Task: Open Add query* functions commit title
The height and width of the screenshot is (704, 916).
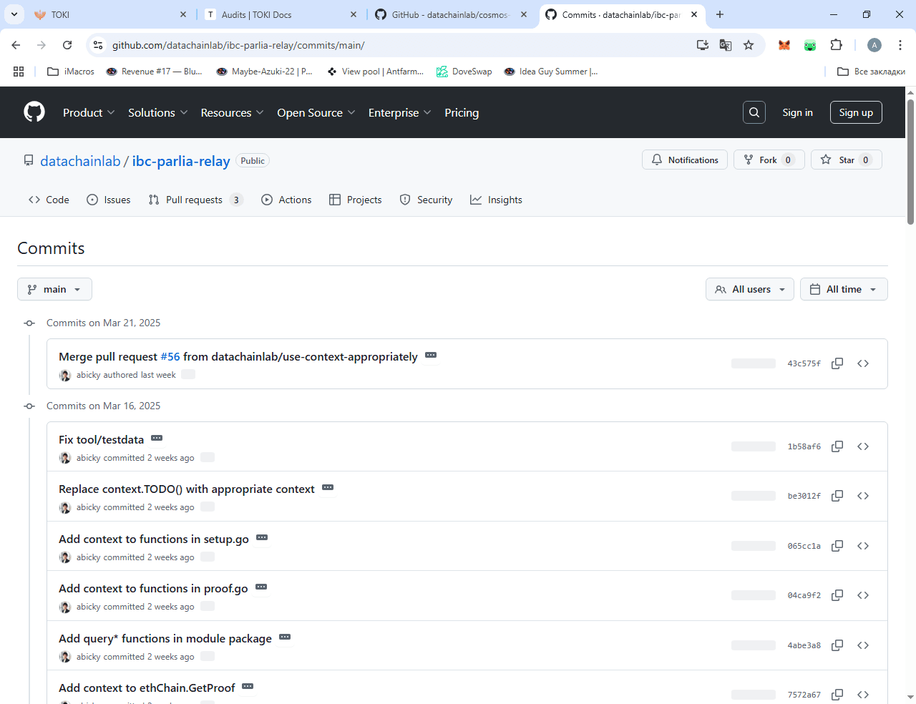Action: point(165,638)
